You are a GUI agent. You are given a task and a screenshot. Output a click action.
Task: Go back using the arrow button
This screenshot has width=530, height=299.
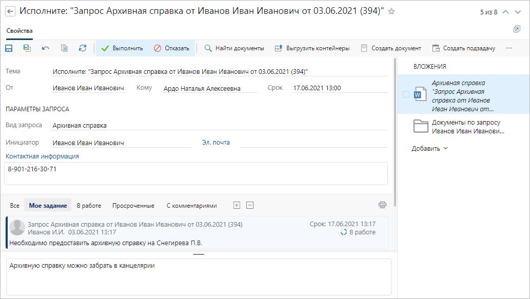click(10, 11)
